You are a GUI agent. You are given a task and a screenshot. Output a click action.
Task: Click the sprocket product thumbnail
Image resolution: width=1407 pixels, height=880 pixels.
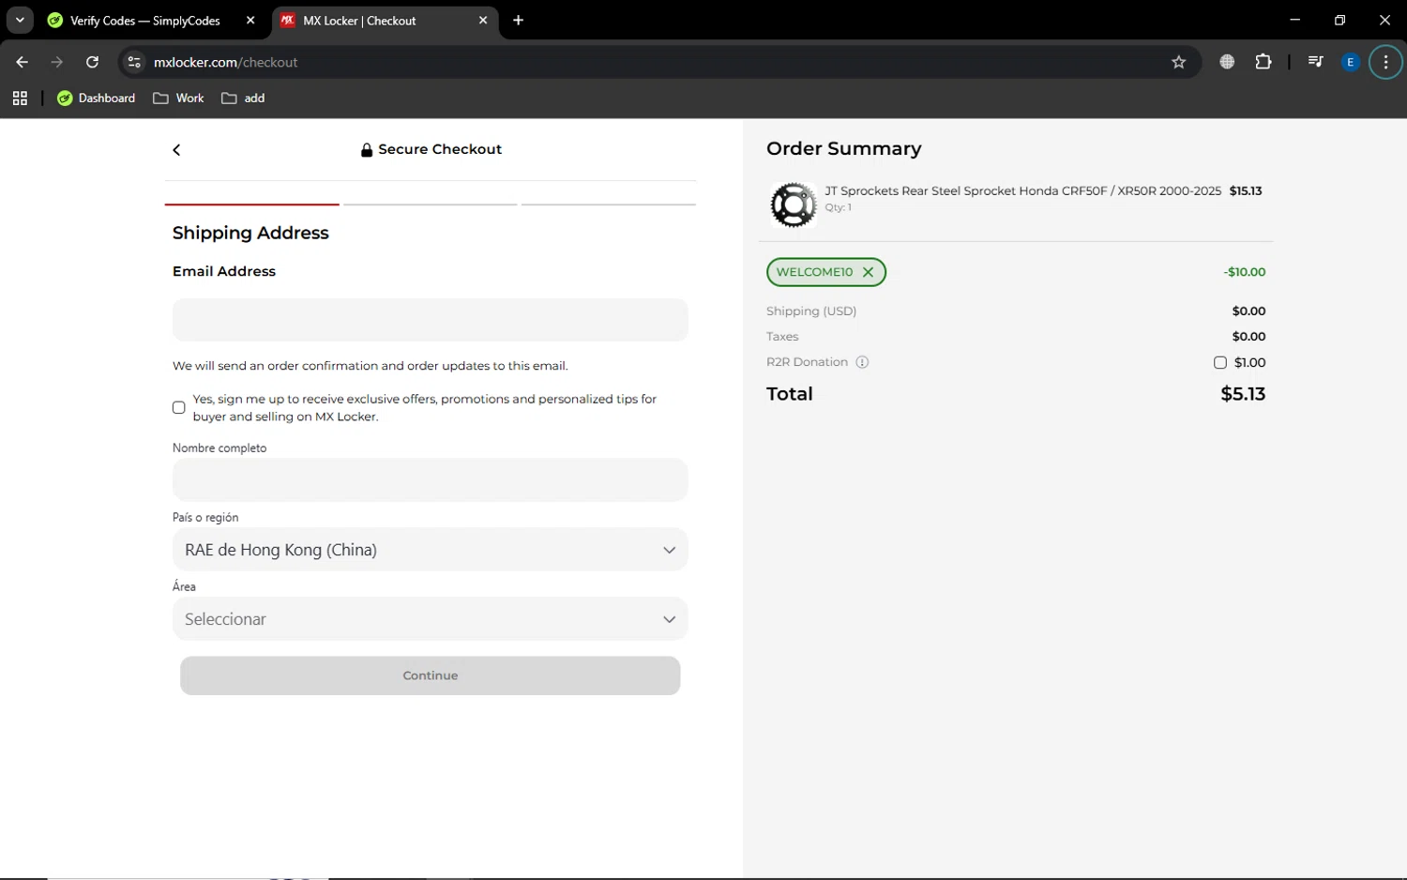click(x=794, y=205)
